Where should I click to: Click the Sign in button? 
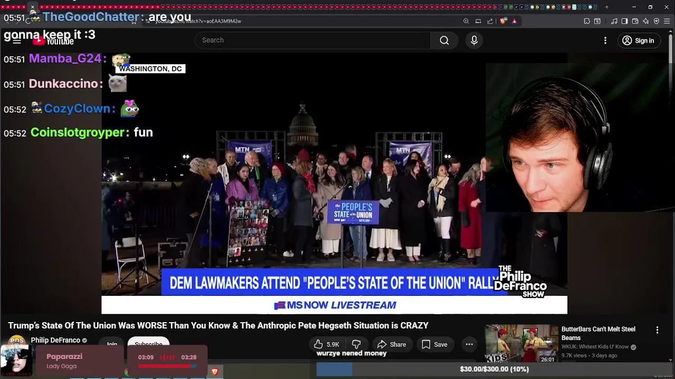coord(638,41)
